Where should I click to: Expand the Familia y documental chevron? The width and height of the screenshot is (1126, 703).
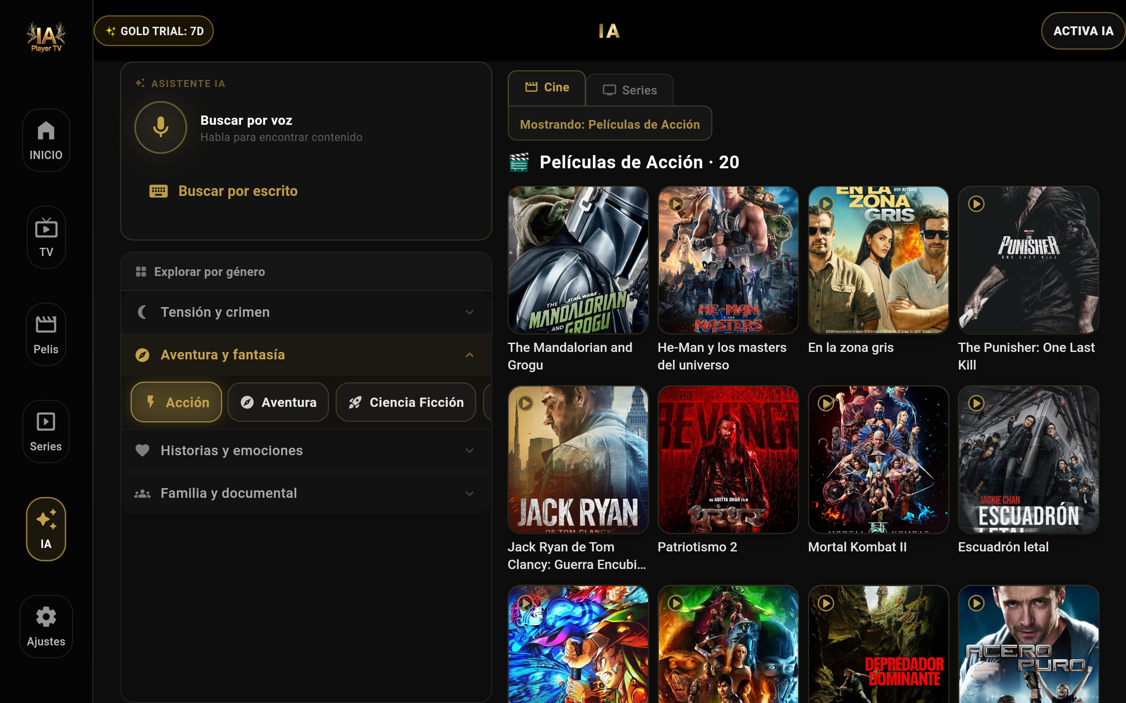point(469,494)
